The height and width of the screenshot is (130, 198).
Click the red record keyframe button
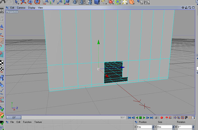click(162, 118)
